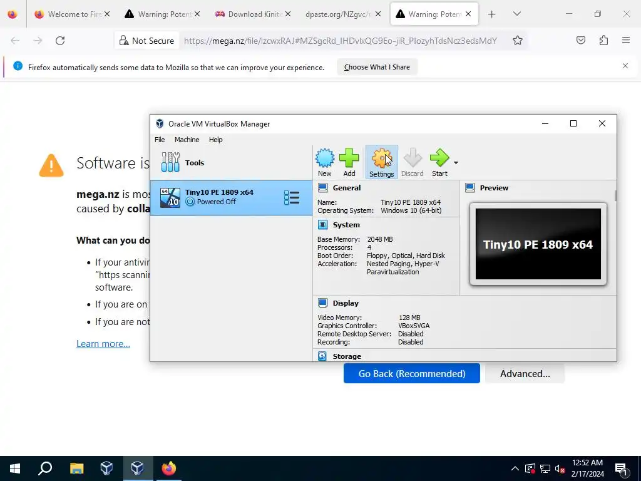Click Go Back (Recommended) button in Firefox
This screenshot has width=641, height=481.
(412, 373)
